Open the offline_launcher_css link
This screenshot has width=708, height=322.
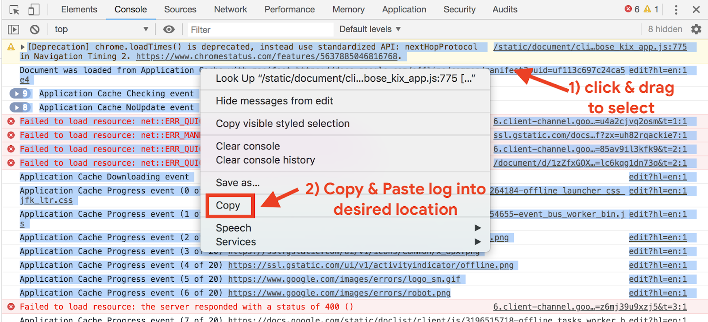(x=558, y=191)
